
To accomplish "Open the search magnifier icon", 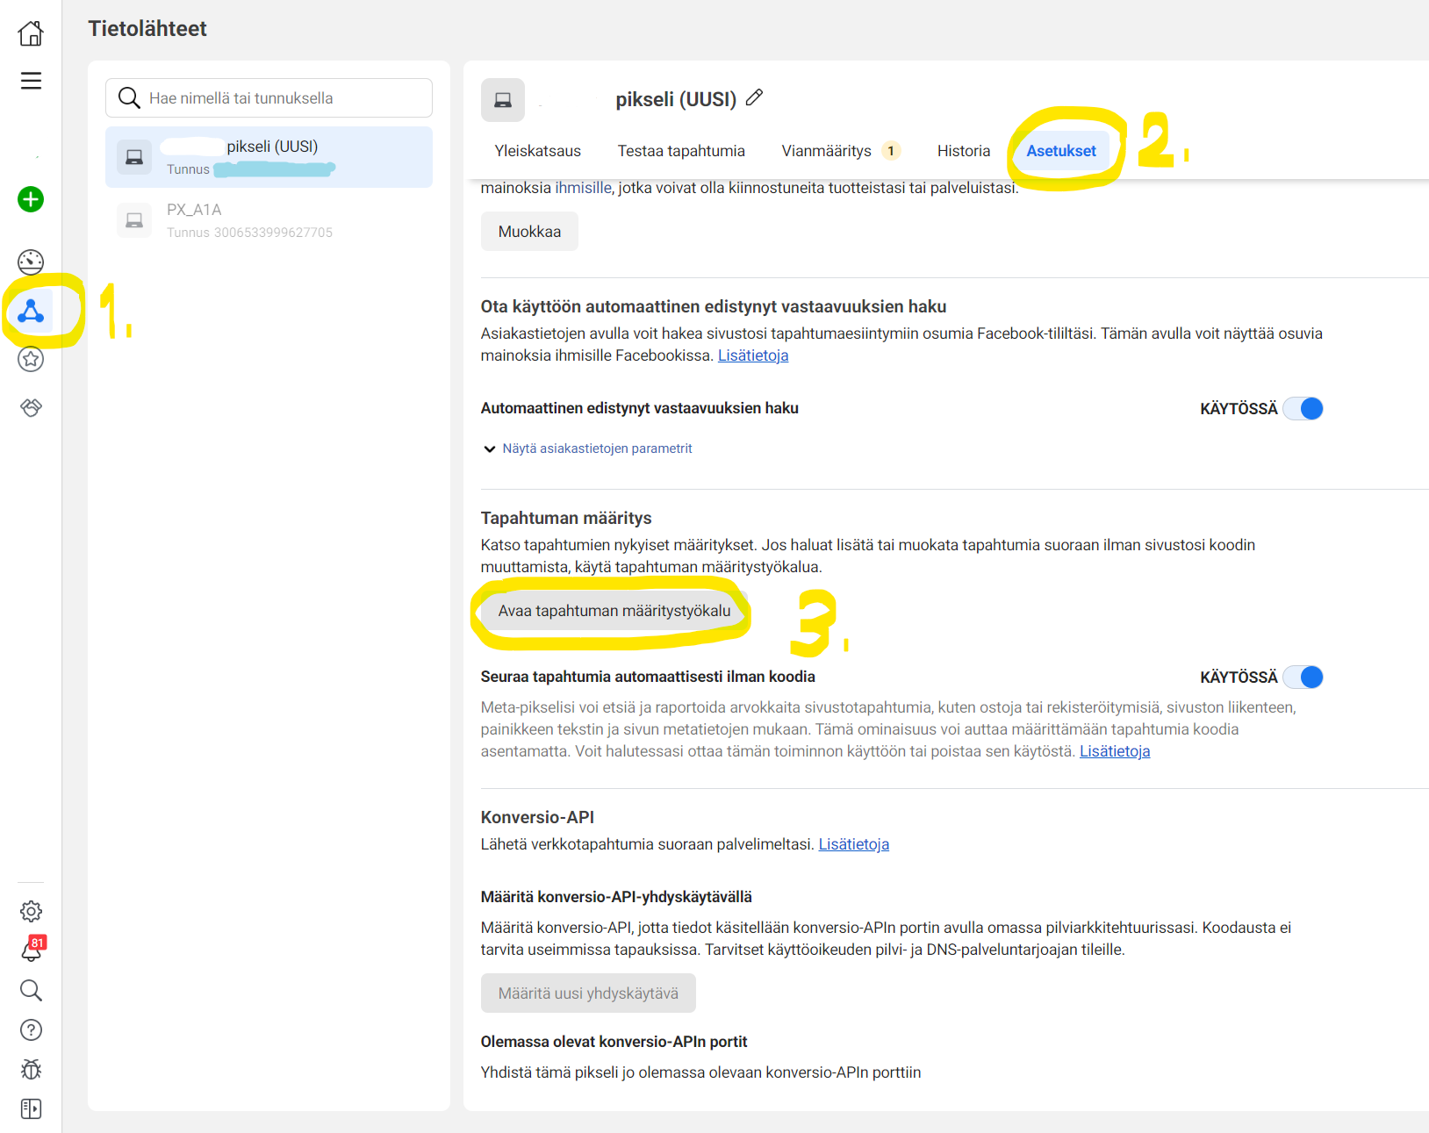I will [x=31, y=991].
